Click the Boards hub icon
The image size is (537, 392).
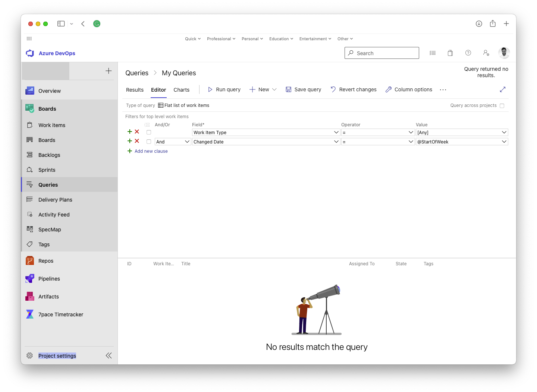[30, 108]
